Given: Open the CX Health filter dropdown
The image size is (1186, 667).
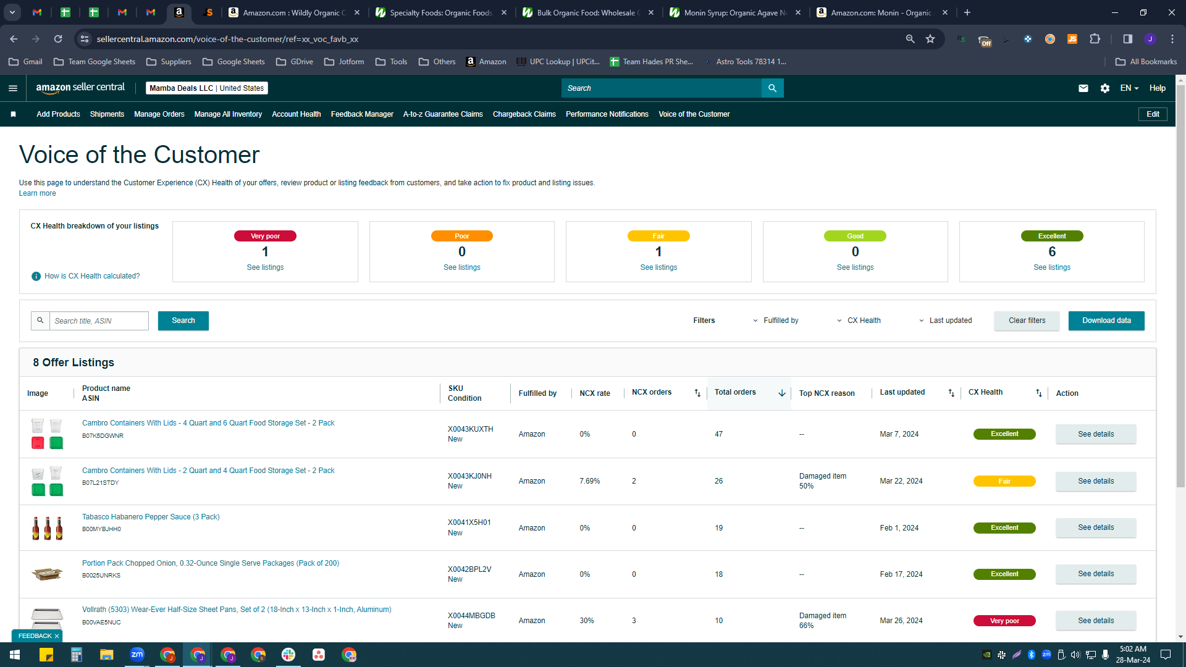Looking at the screenshot, I should 859,321.
